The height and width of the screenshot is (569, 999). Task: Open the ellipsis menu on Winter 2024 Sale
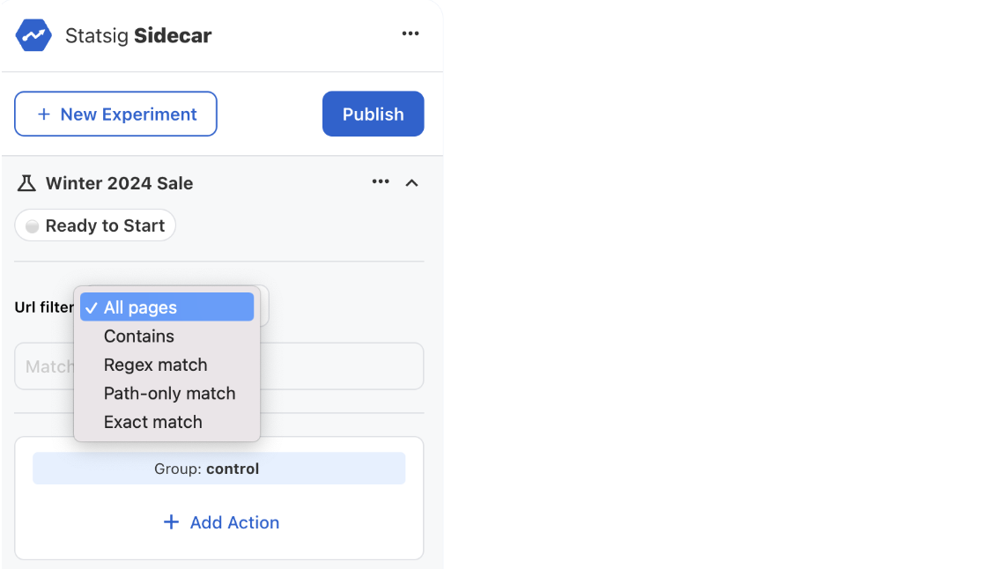(381, 181)
